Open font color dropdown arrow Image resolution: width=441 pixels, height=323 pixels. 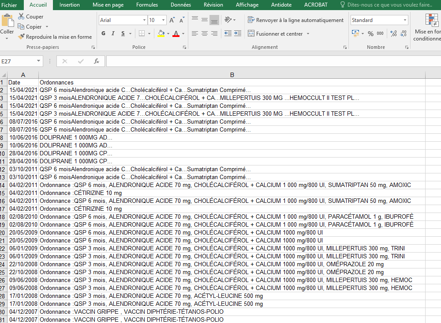183,34
